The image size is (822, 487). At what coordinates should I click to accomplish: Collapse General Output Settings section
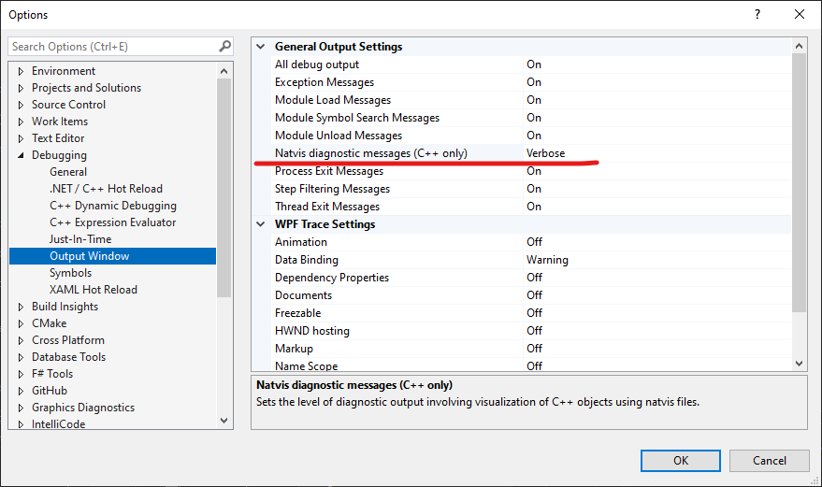pos(260,47)
